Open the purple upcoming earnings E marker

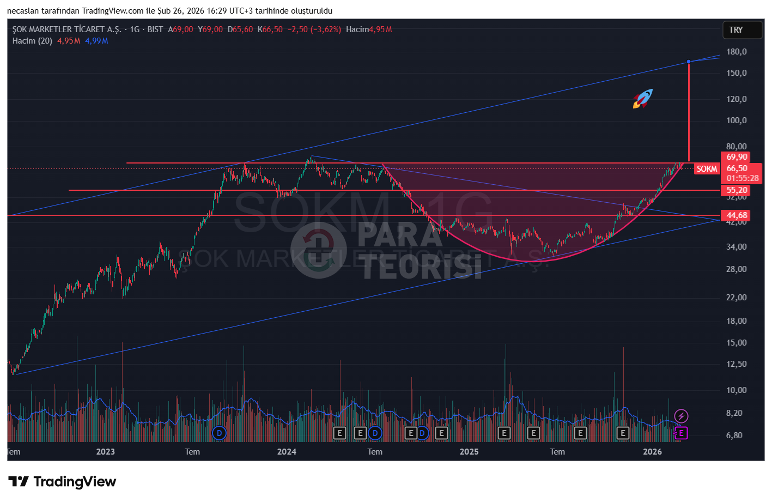point(681,433)
